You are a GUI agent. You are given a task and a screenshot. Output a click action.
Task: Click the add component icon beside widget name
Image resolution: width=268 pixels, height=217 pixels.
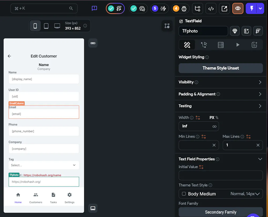click(246, 31)
